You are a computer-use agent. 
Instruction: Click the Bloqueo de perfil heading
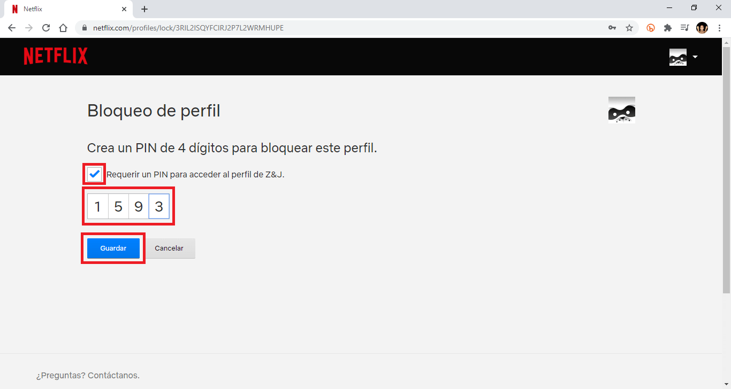[154, 111]
